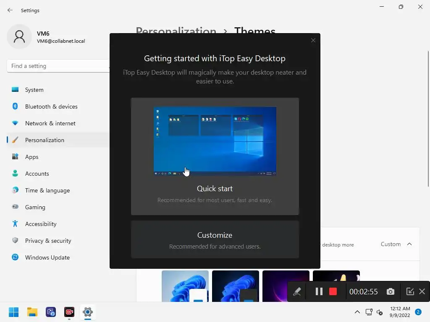Focus the Find a setting search box

58,66
